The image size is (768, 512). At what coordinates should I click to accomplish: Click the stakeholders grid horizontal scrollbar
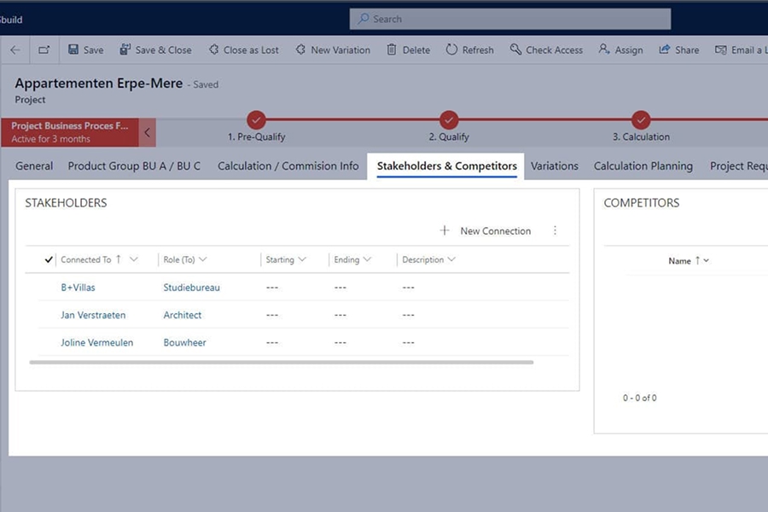[x=281, y=363]
